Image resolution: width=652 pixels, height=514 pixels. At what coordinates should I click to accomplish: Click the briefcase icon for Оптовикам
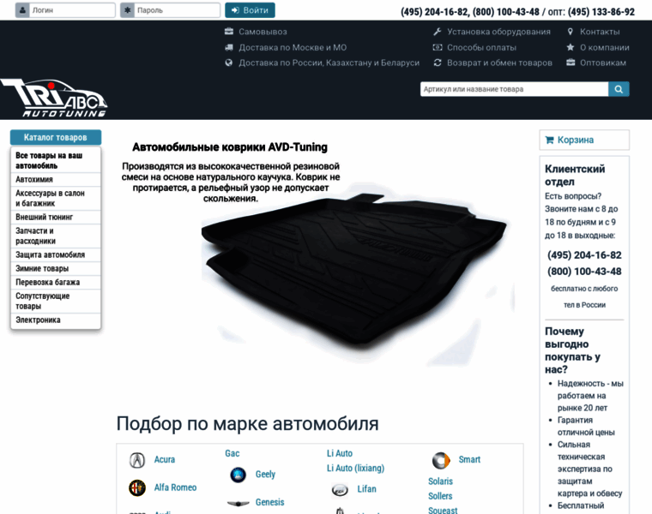[570, 63]
